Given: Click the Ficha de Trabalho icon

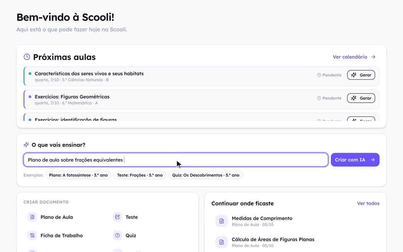Looking at the screenshot, I should click(x=32, y=235).
